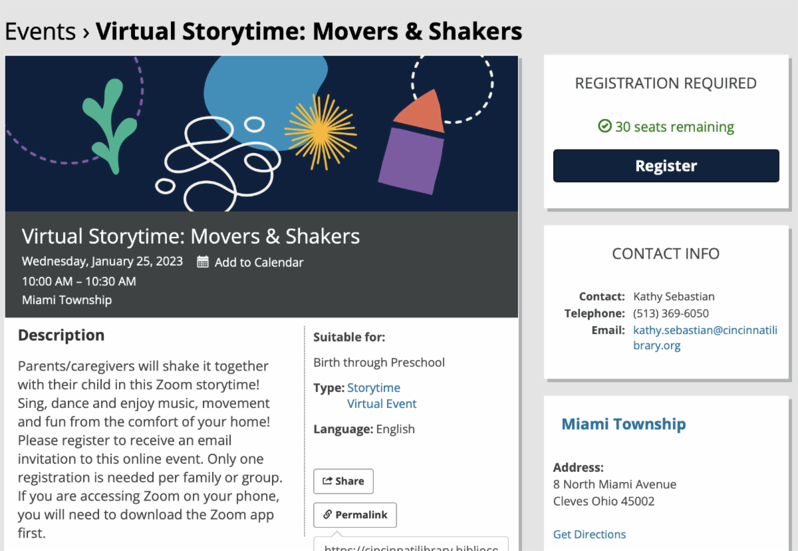Image resolution: width=798 pixels, height=551 pixels.
Task: Click the telephone number (513) 369-6050
Action: [671, 313]
